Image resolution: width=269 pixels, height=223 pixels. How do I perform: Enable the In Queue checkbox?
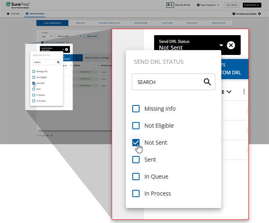136,177
